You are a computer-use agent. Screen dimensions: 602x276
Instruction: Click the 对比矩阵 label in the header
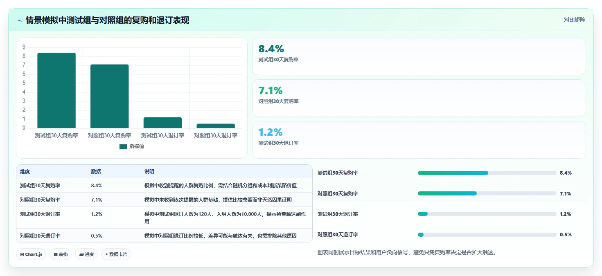coord(574,20)
